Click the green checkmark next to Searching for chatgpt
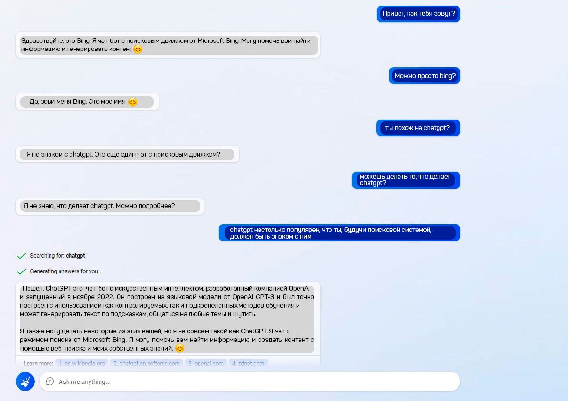This screenshot has height=401, width=568. 21,256
